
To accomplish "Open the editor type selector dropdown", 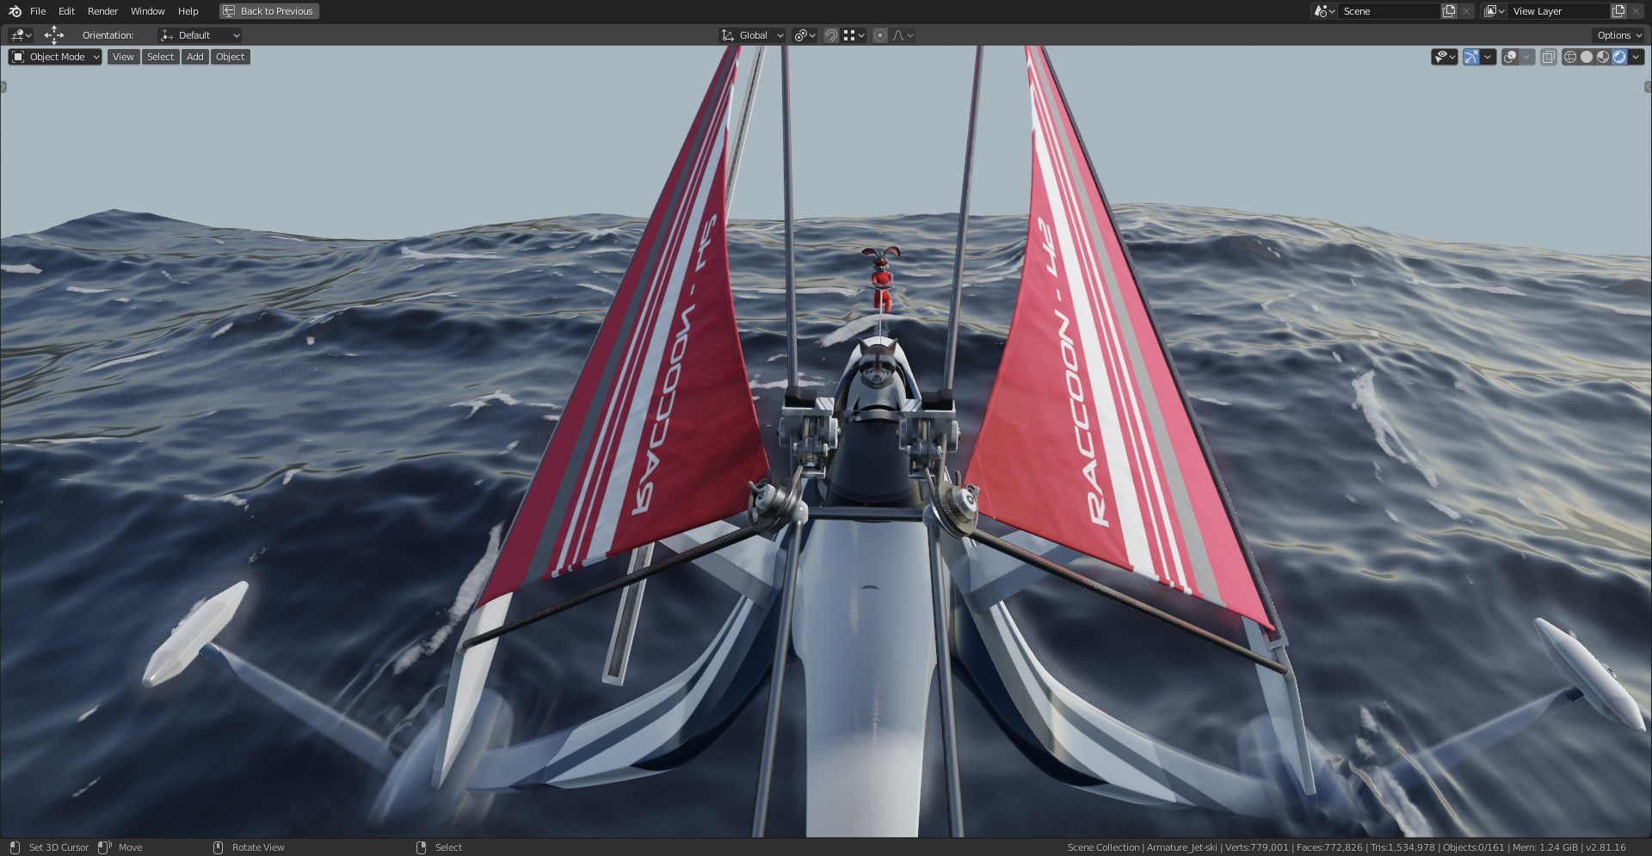I will (x=21, y=35).
